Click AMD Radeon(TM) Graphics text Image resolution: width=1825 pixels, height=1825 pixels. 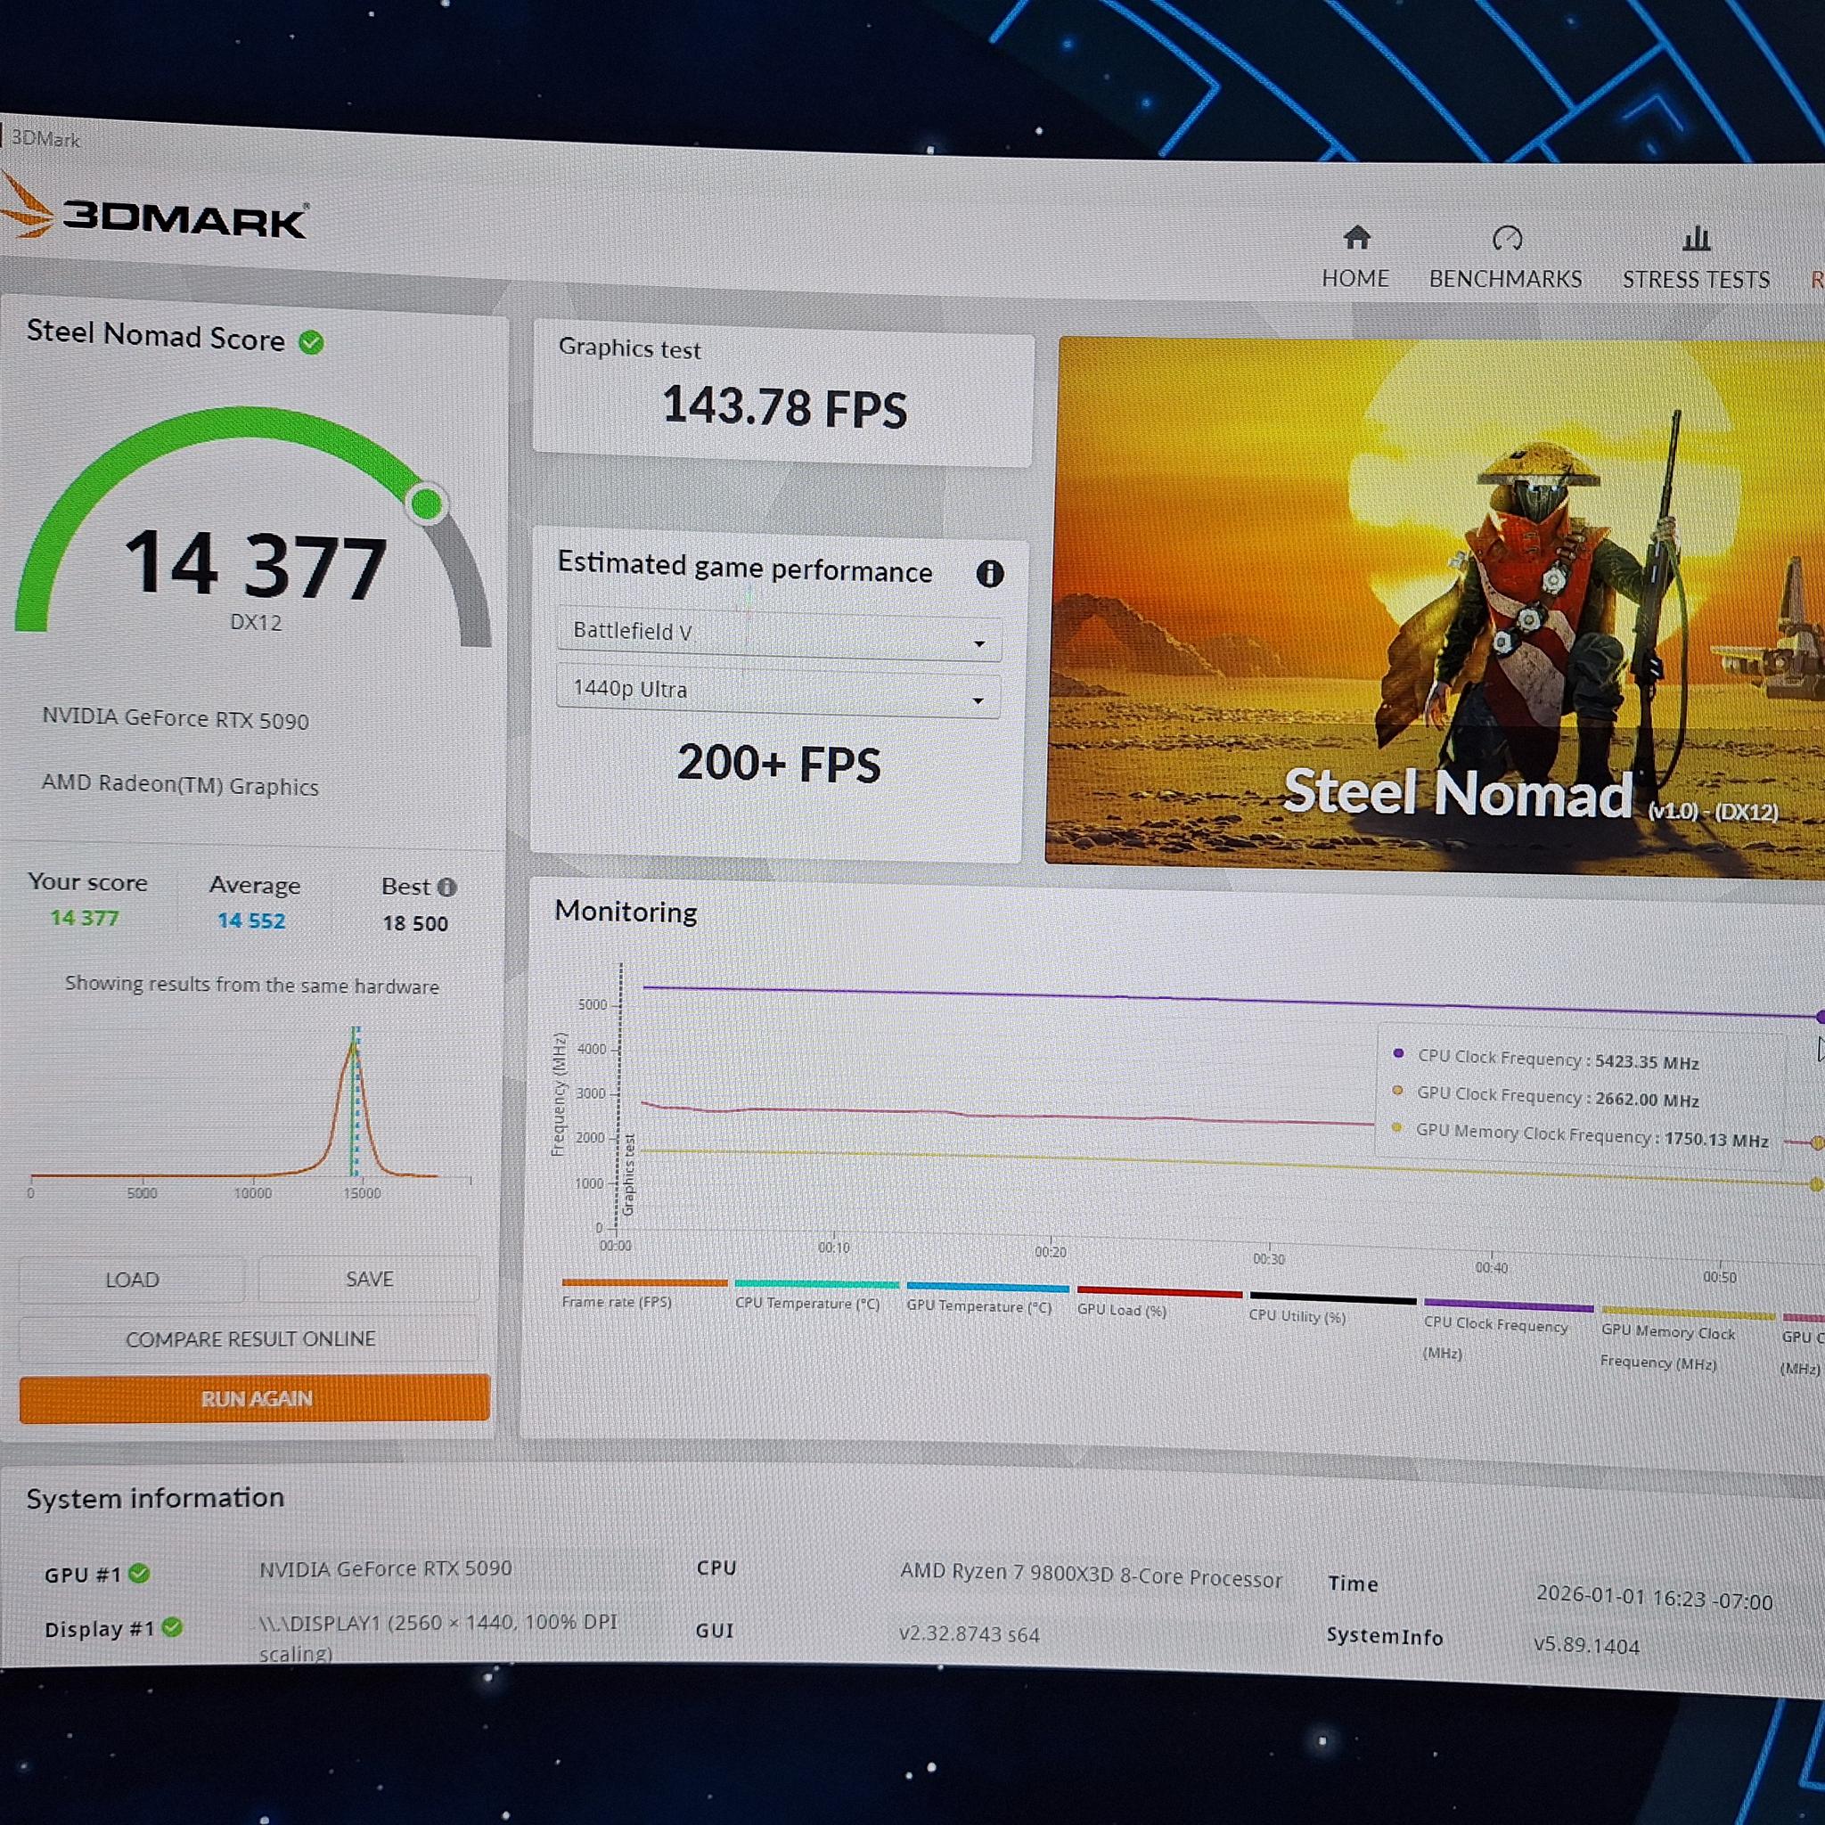click(179, 785)
